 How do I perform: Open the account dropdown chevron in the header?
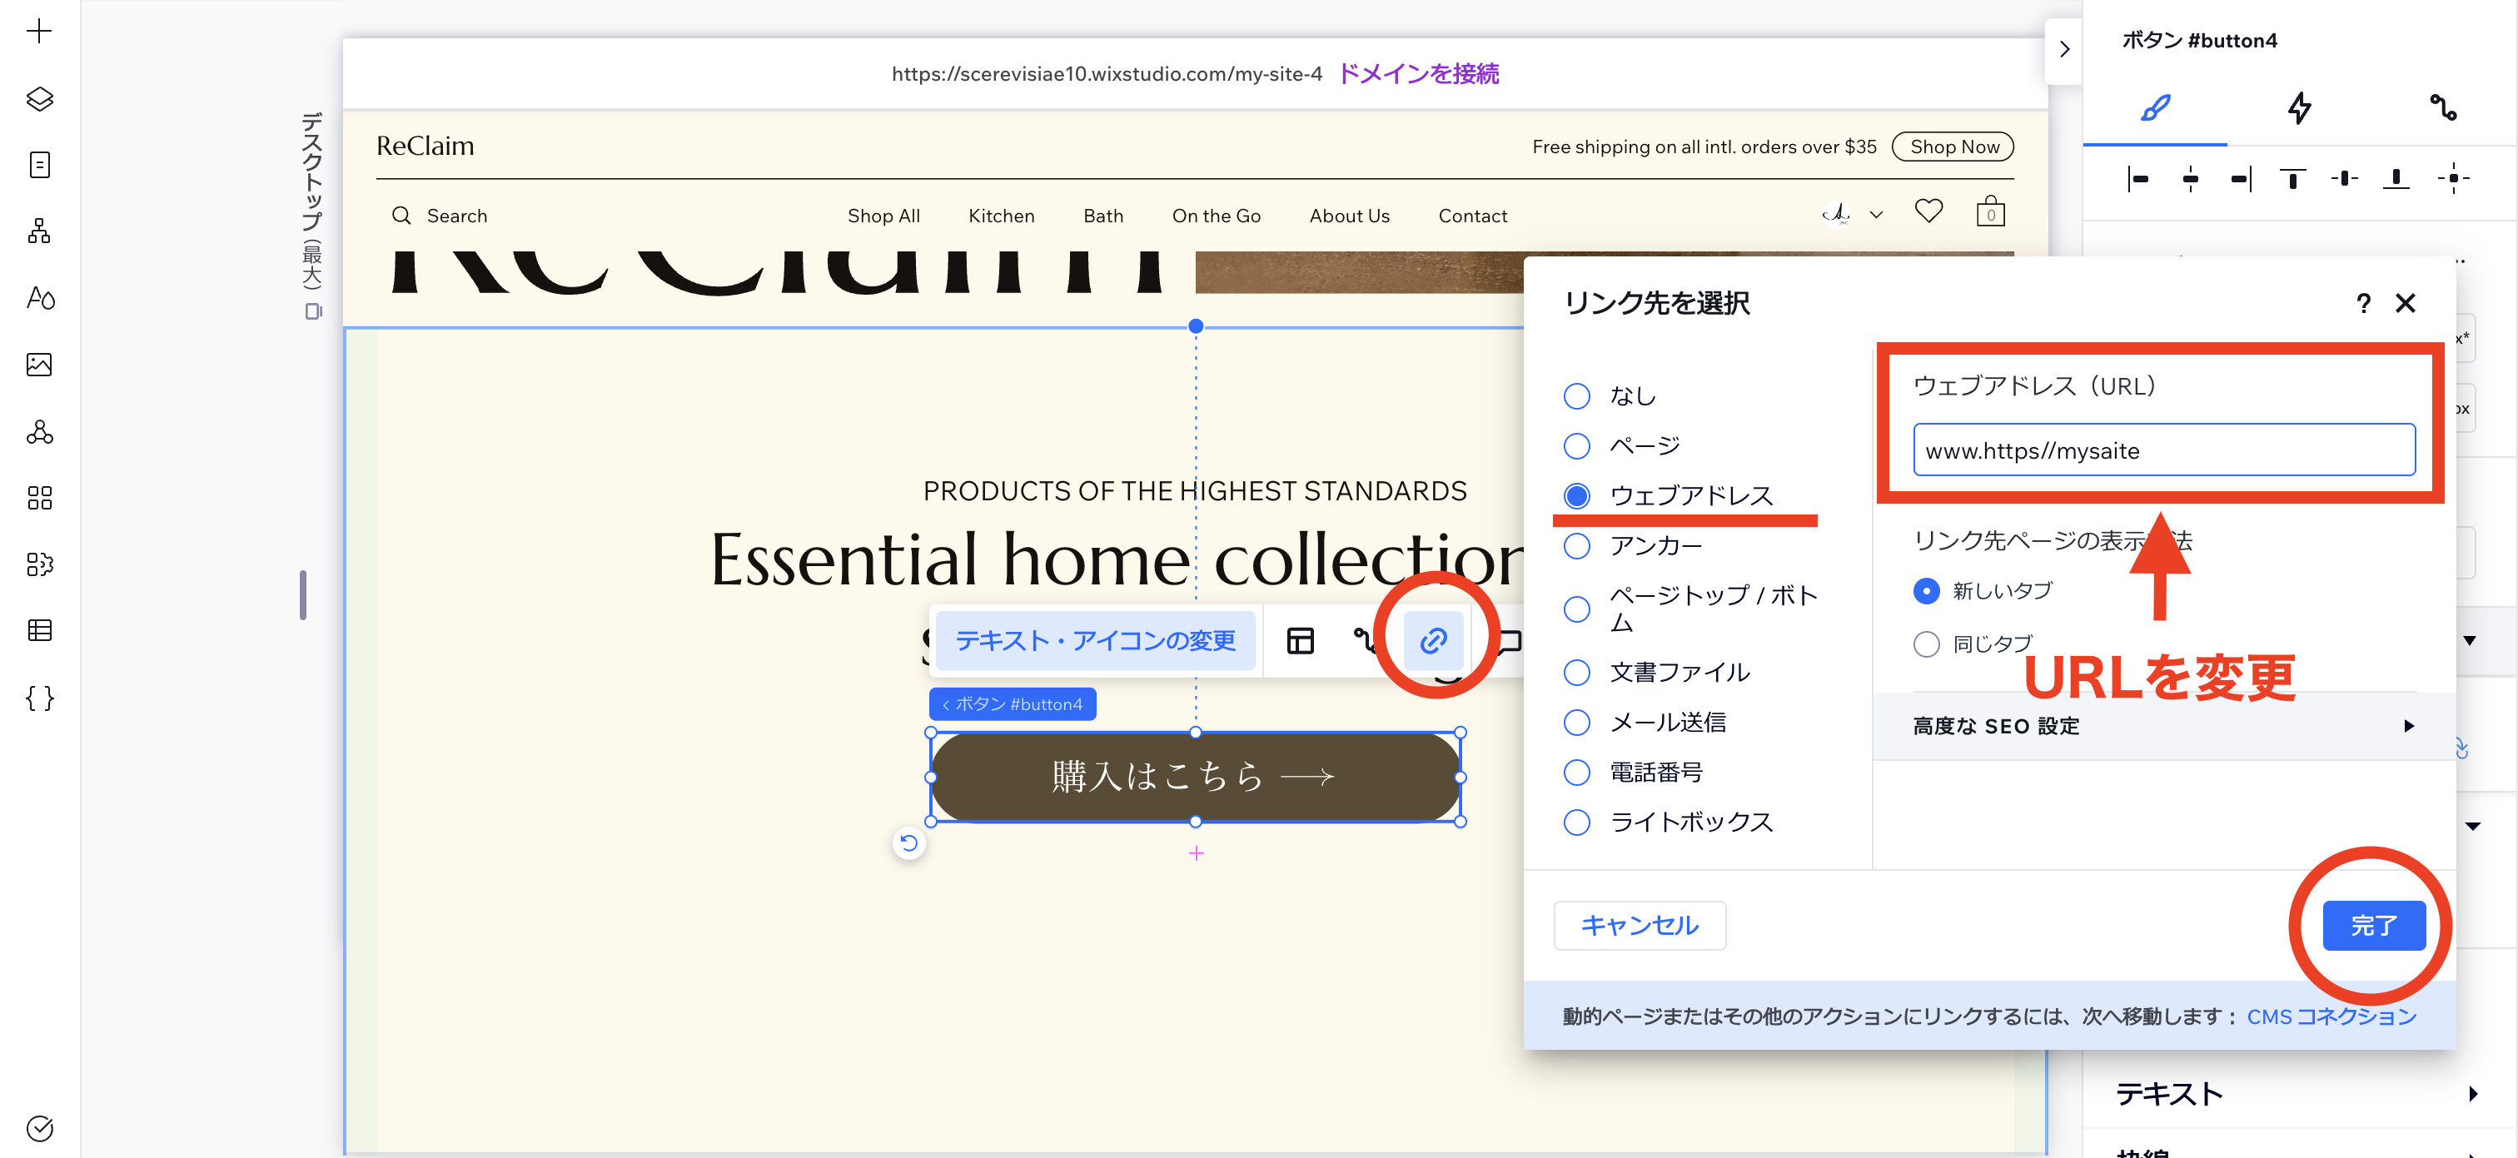(x=1876, y=214)
